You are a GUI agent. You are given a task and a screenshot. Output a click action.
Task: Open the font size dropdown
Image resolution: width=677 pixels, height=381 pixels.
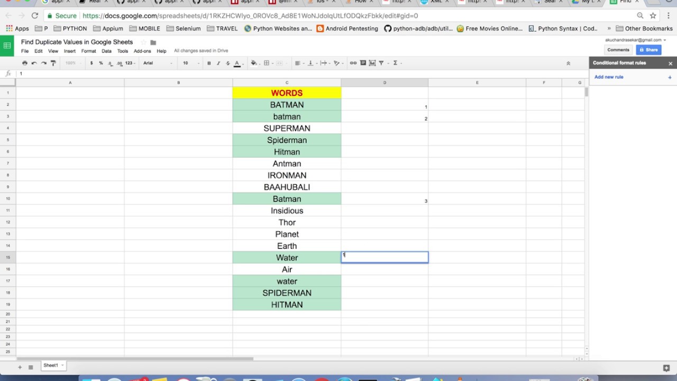(191, 63)
